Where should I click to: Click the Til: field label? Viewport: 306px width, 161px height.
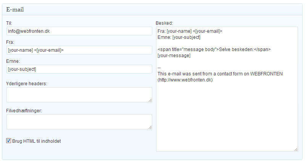pyautogui.click(x=9, y=23)
